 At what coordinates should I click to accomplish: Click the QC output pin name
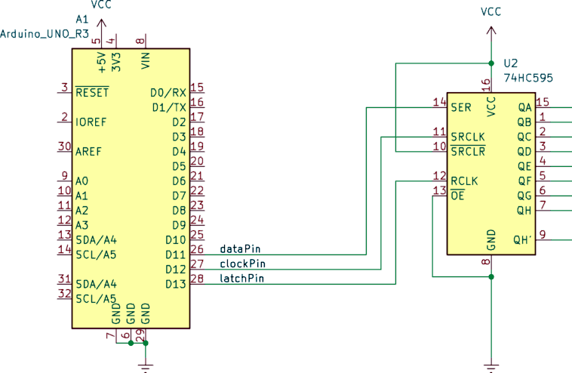(524, 137)
